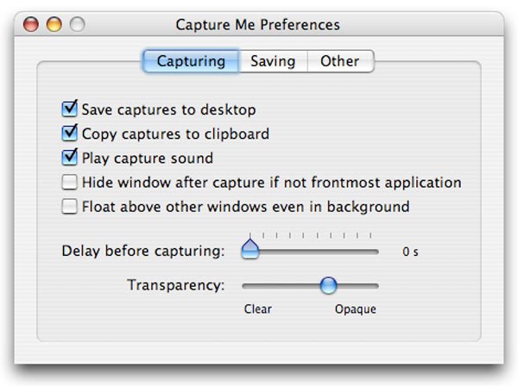Uncheck Save captures to desktop

tap(70, 109)
